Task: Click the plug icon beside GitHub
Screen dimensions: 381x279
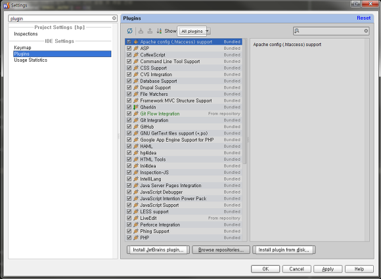Action: click(136, 127)
